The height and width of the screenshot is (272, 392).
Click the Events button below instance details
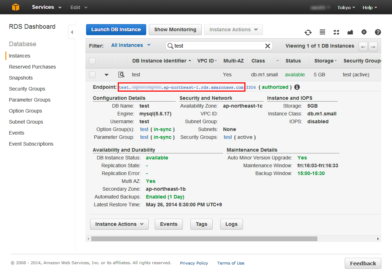coord(169,224)
